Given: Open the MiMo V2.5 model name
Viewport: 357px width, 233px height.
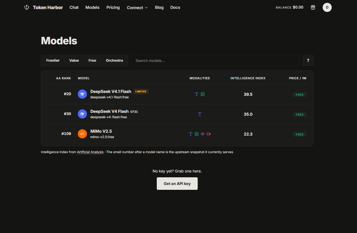Looking at the screenshot, I should click(x=101, y=131).
